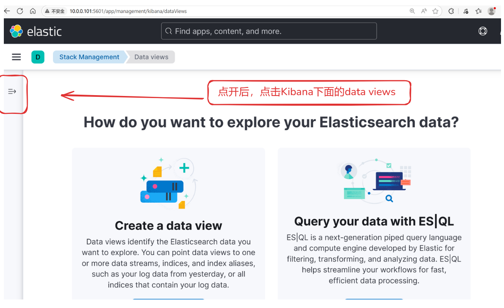Expand the collapsed management side navigation

tap(12, 92)
